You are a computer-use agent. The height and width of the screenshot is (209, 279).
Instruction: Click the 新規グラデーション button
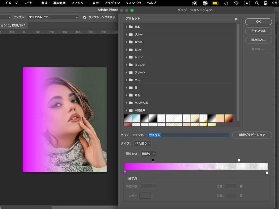pyautogui.click(x=252, y=135)
